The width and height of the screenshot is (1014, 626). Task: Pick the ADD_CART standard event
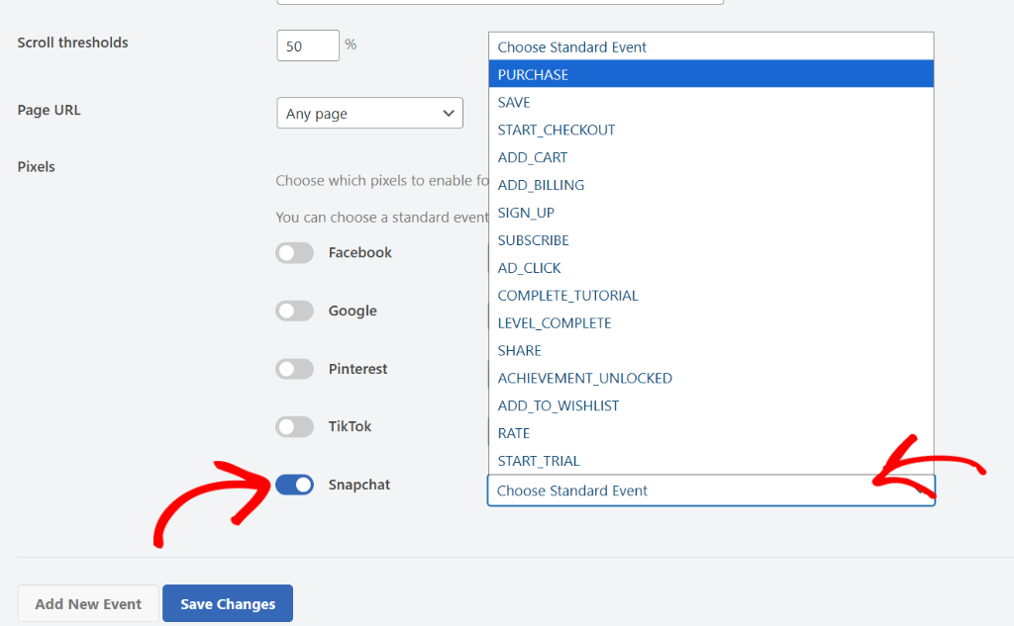click(x=532, y=158)
